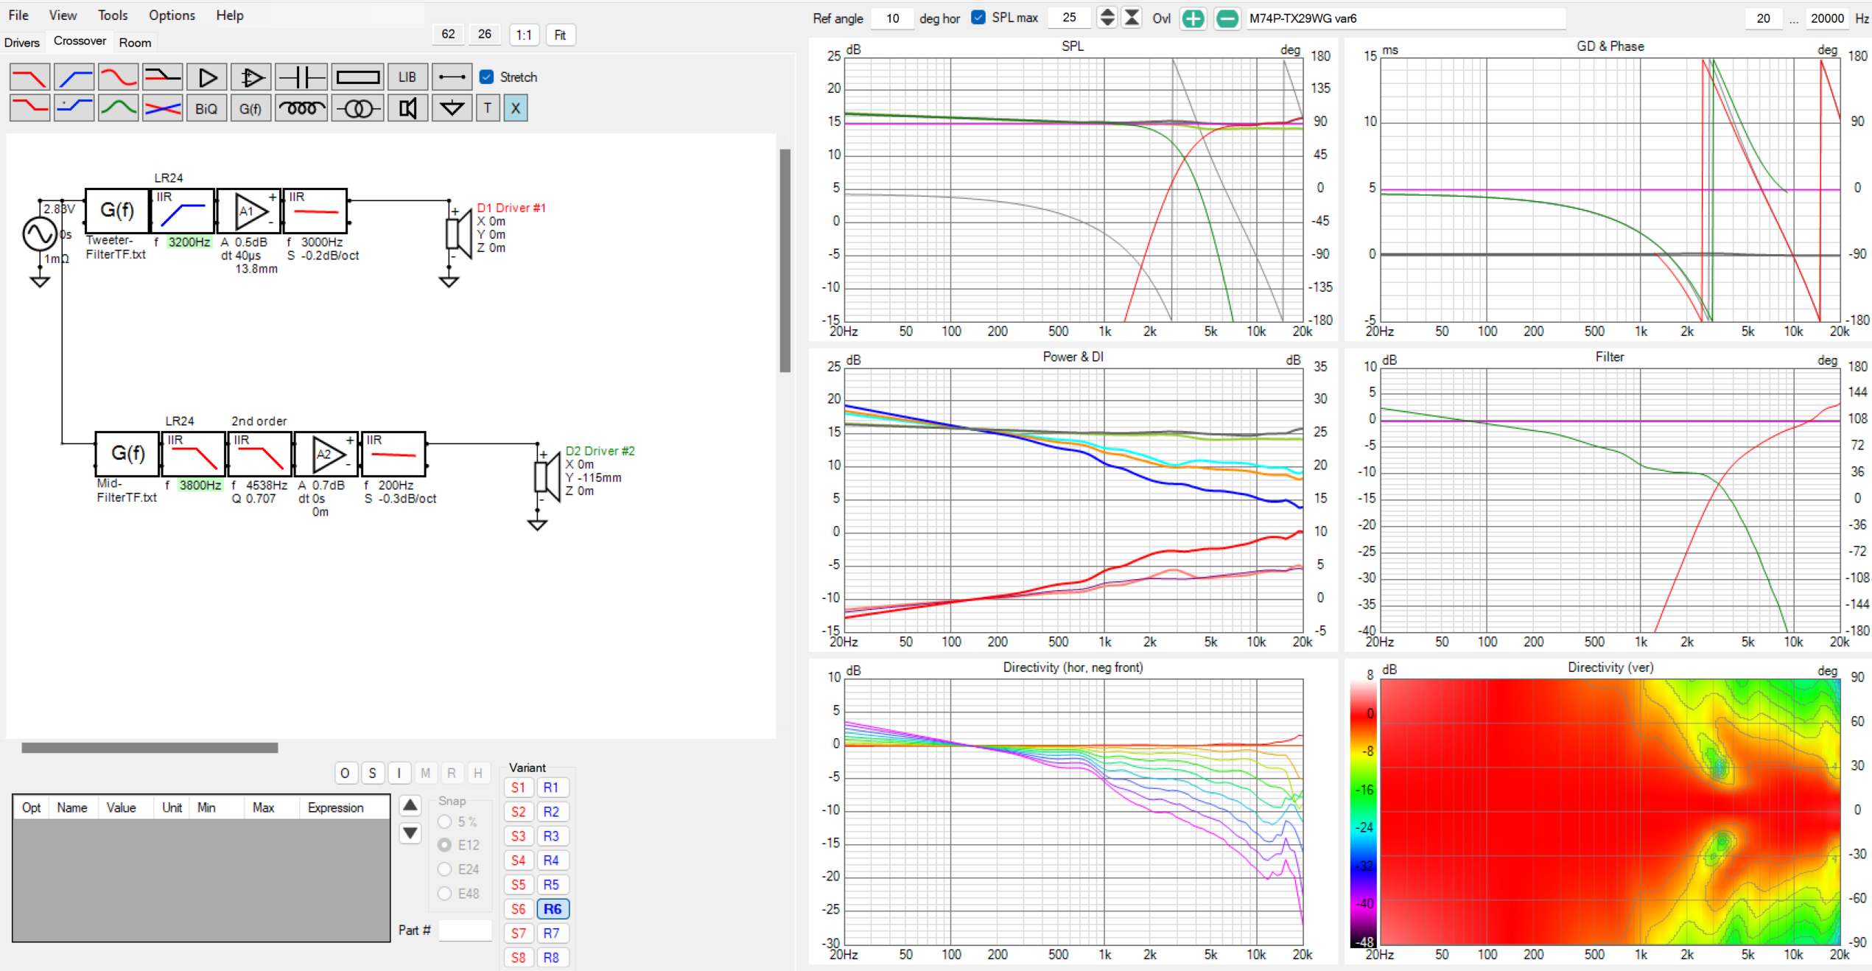Viewport: 1872px width, 971px height.
Task: Click the S button next to O
Action: coord(372,774)
